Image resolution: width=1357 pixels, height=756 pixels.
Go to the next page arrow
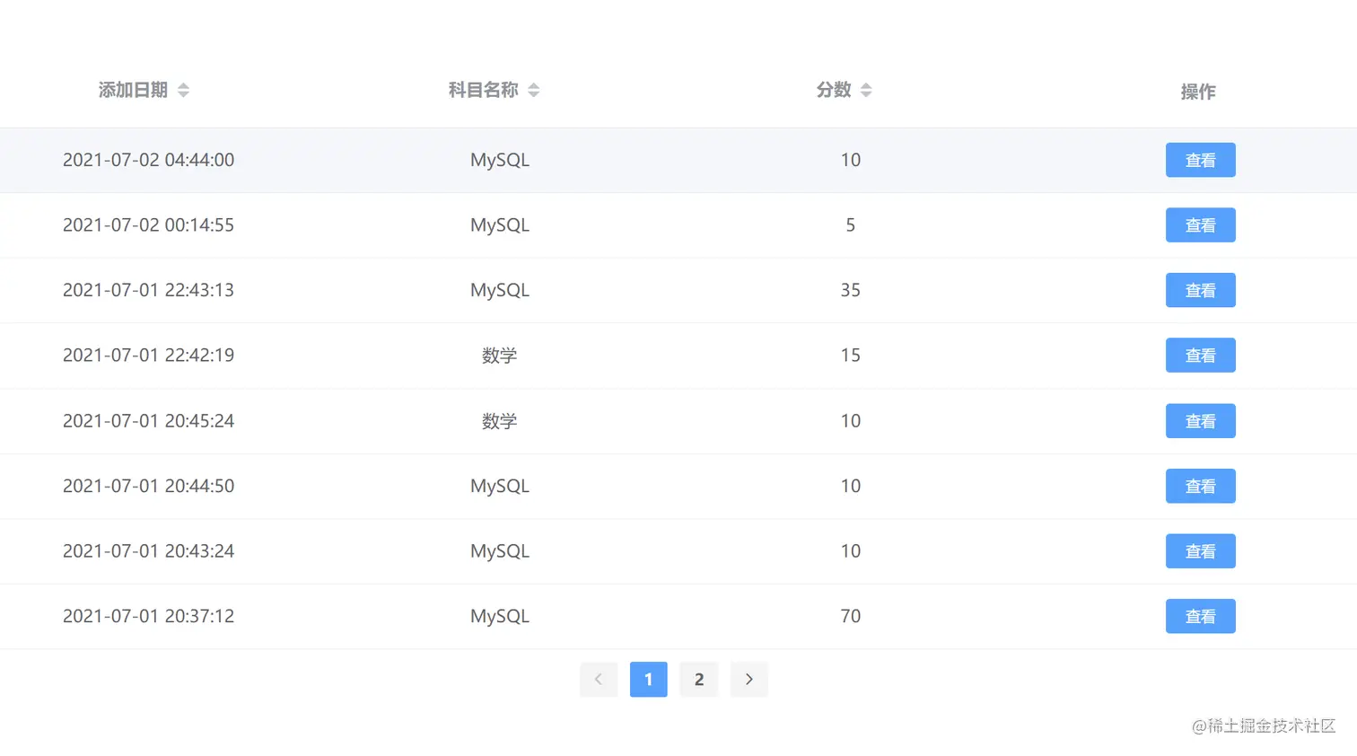point(749,680)
